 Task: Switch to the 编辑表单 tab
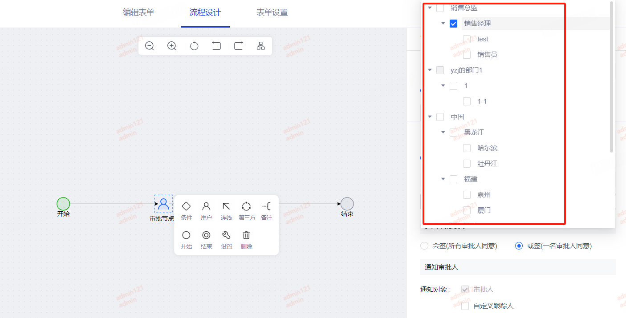[x=138, y=12]
